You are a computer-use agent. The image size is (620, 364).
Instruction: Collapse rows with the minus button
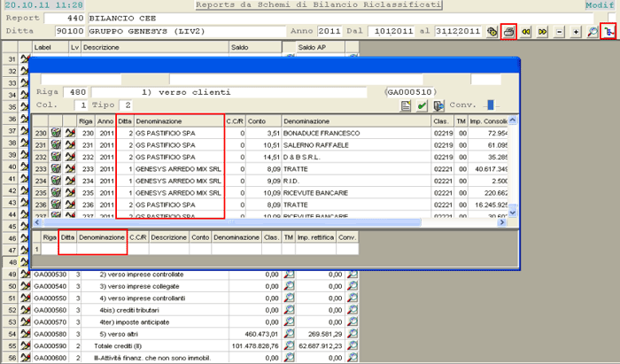pos(560,32)
